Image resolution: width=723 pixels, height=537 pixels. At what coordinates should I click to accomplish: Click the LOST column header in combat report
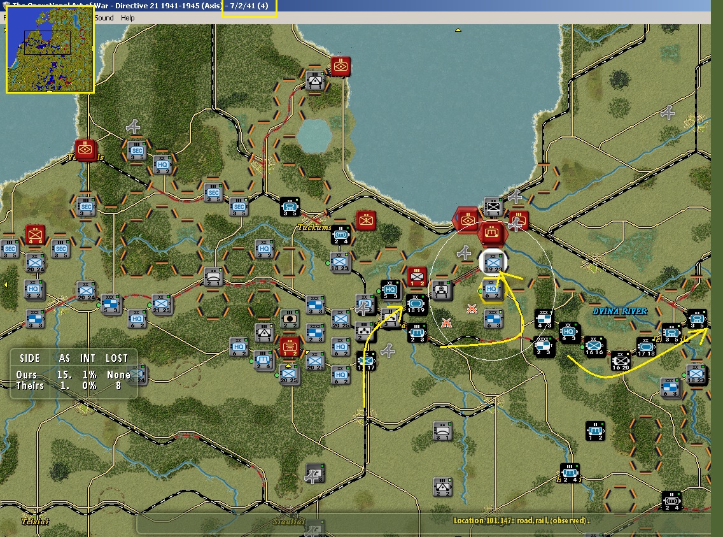click(116, 359)
